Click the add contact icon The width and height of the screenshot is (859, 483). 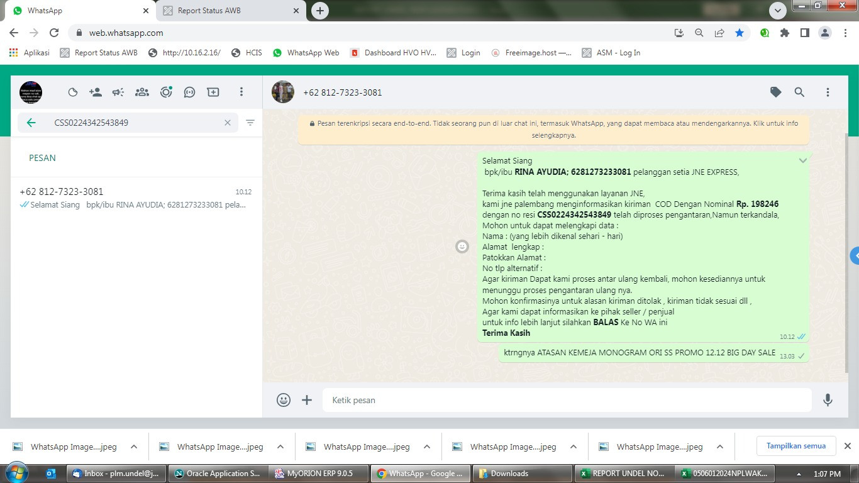pos(96,92)
